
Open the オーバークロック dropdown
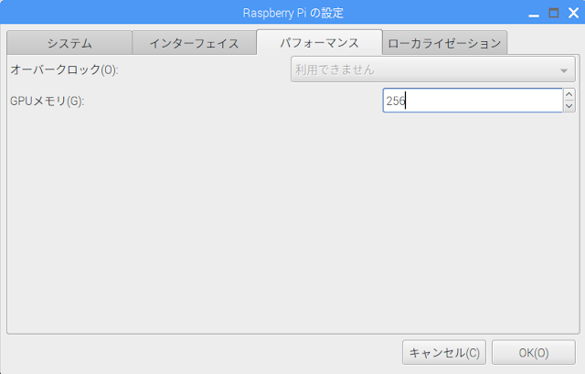point(432,69)
